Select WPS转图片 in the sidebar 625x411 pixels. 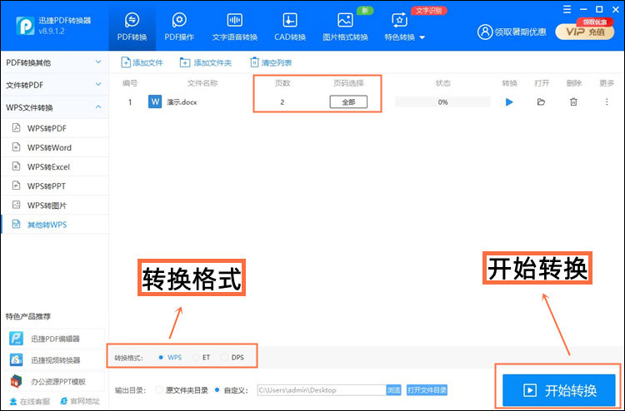(x=54, y=205)
